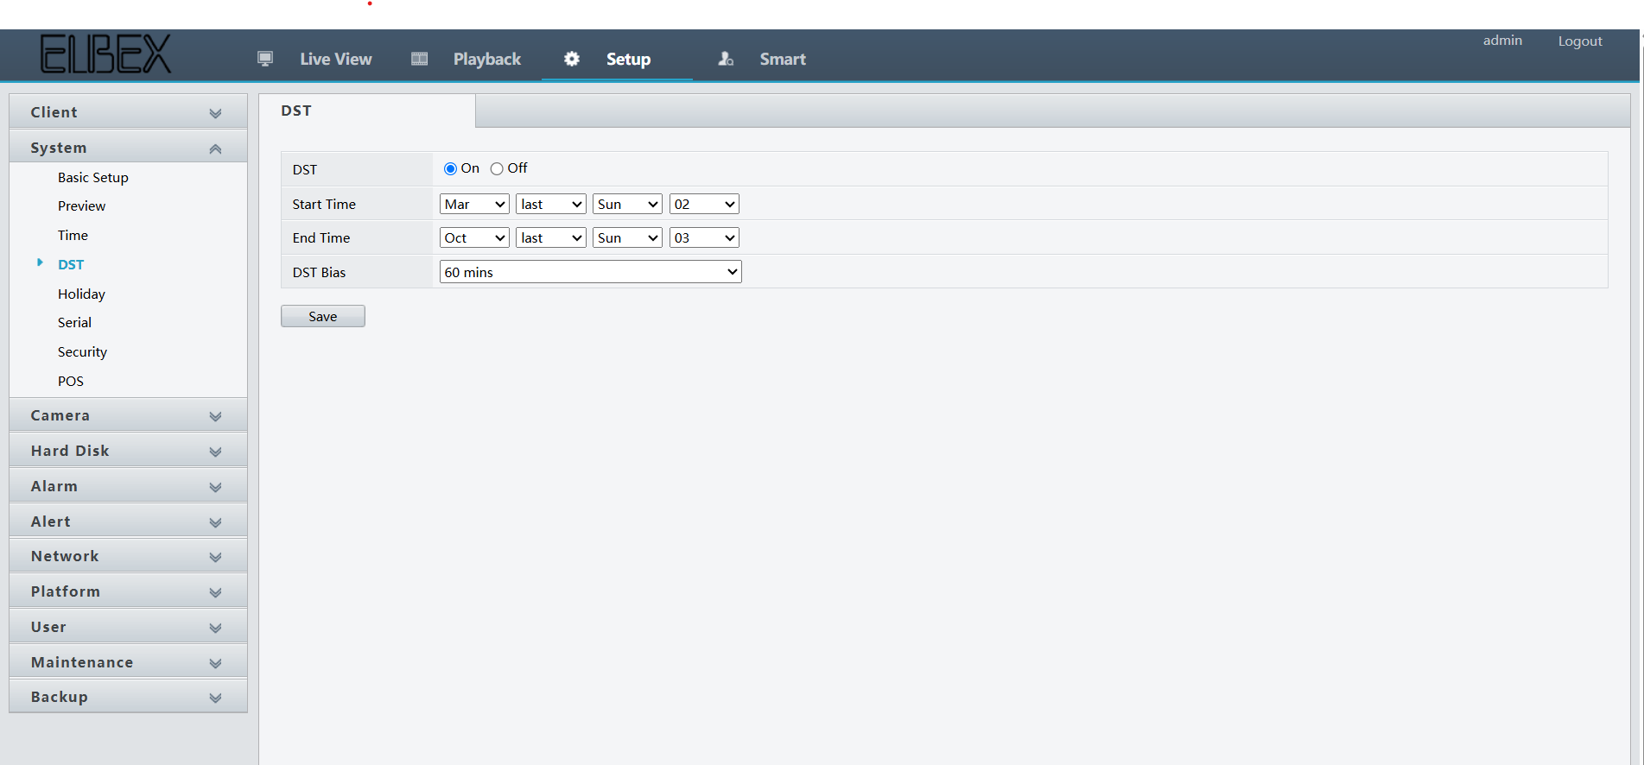1644x765 pixels.
Task: Open the End Time hour dropdown
Action: click(x=704, y=237)
